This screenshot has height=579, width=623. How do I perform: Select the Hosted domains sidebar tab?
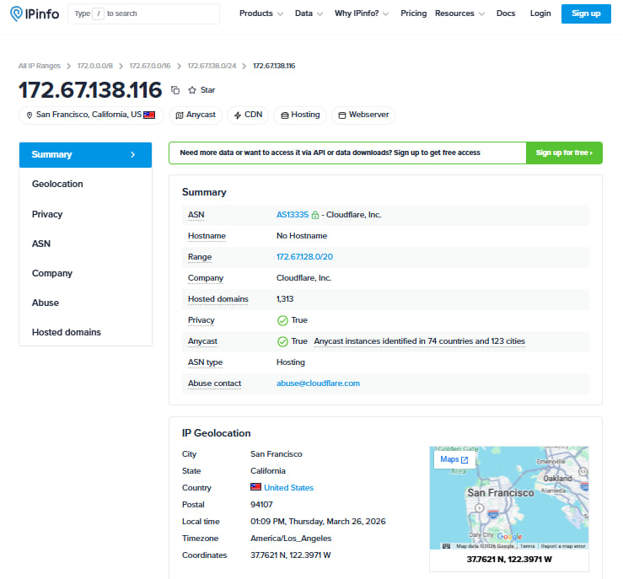point(85,332)
